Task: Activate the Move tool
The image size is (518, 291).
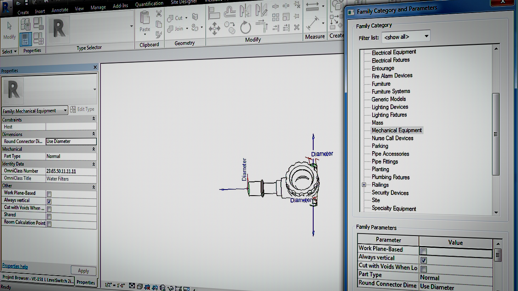Action: pos(214,27)
